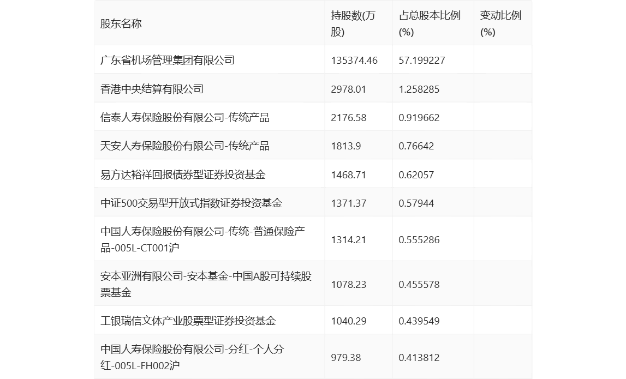
Task: Select the 979.38 shareholding cell
Action: point(346,357)
